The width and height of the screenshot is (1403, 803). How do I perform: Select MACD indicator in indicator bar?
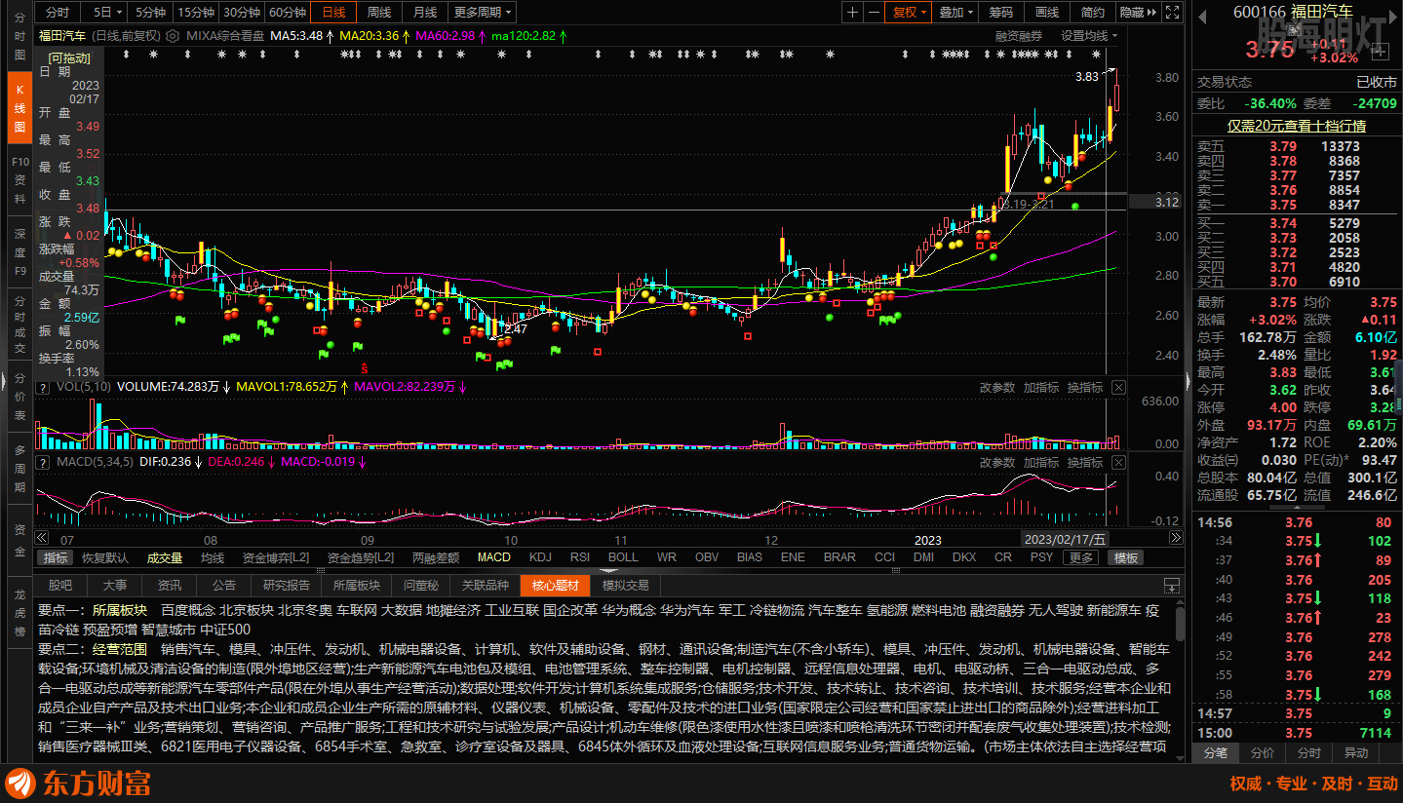coord(493,557)
